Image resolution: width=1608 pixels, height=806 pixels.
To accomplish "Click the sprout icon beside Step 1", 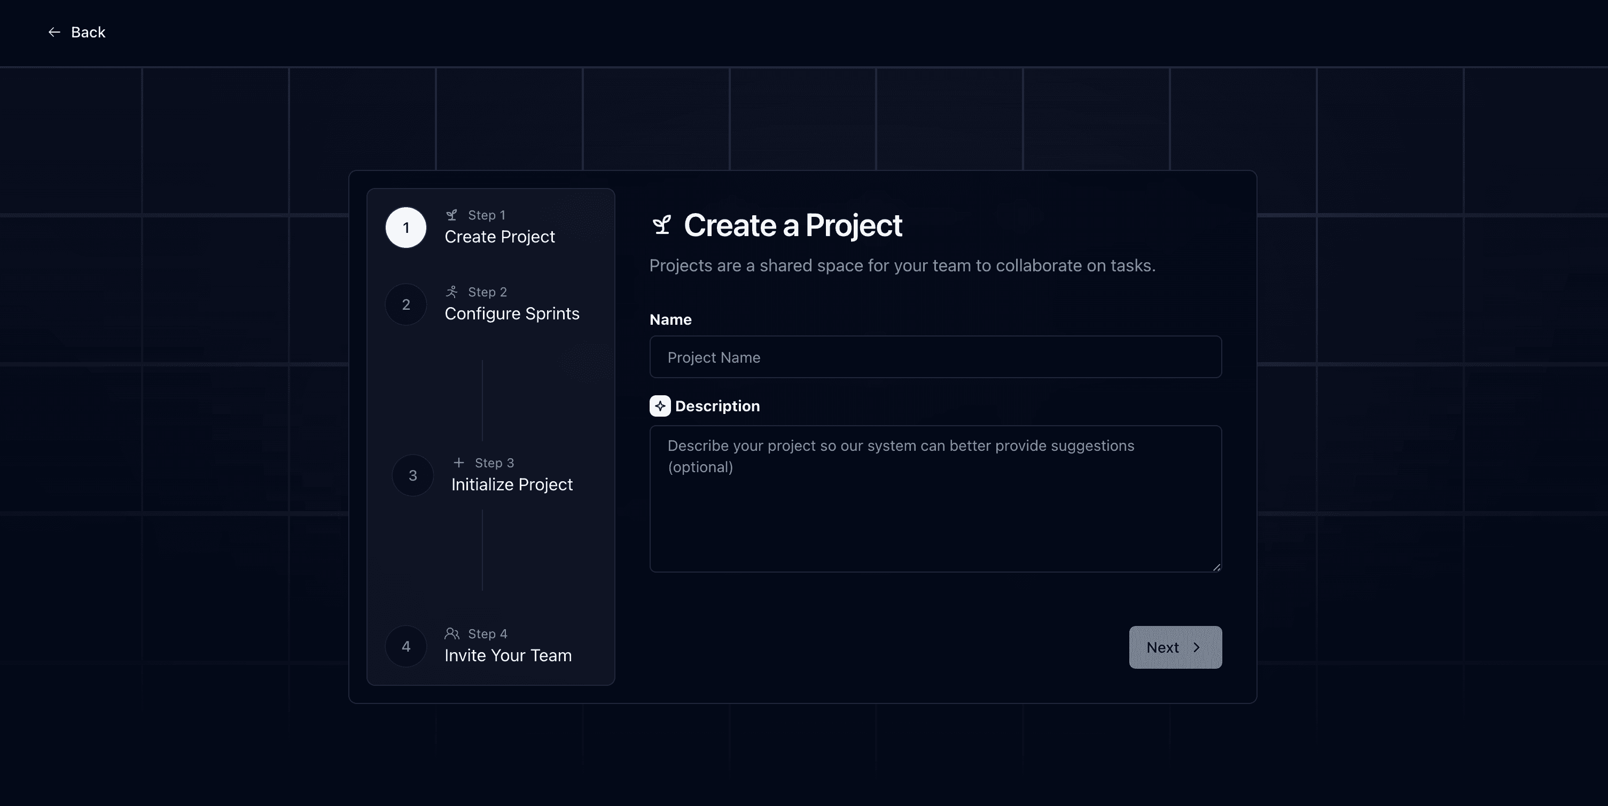I will pyautogui.click(x=452, y=215).
